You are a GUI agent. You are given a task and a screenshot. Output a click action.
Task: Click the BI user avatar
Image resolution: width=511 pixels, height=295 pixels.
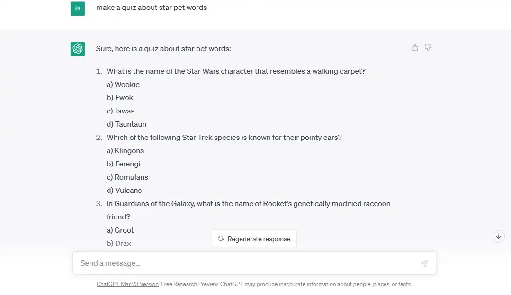78,9
